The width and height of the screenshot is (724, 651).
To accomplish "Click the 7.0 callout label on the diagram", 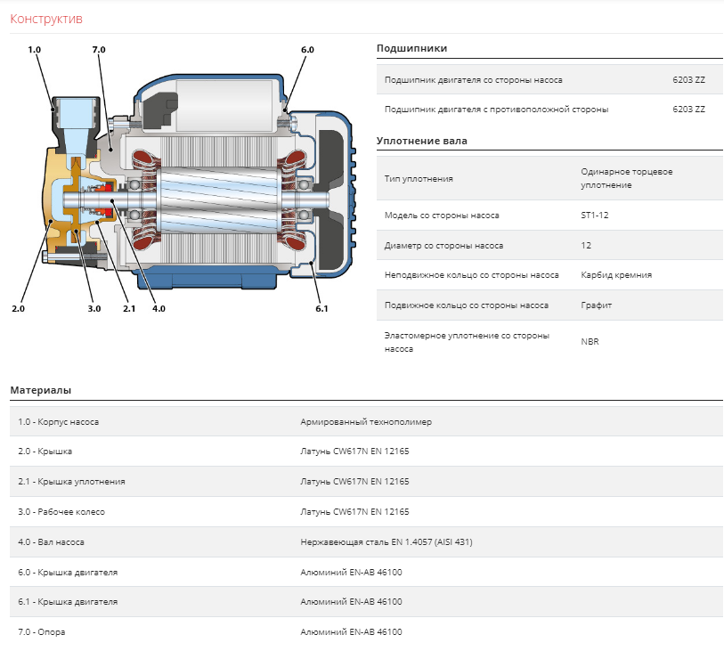I will click(x=99, y=49).
